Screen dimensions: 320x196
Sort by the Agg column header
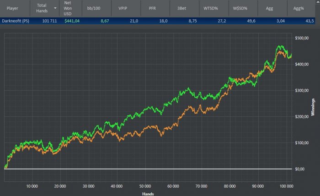pyautogui.click(x=269, y=8)
